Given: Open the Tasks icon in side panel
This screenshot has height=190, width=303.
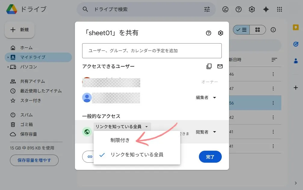Looking at the screenshot, I should [296, 44].
